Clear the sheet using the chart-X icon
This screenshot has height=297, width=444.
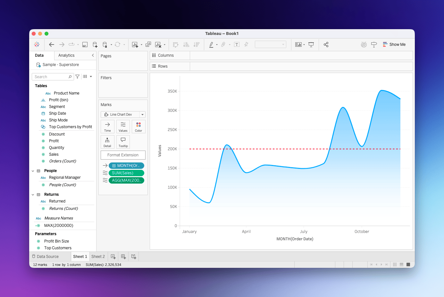(x=158, y=45)
